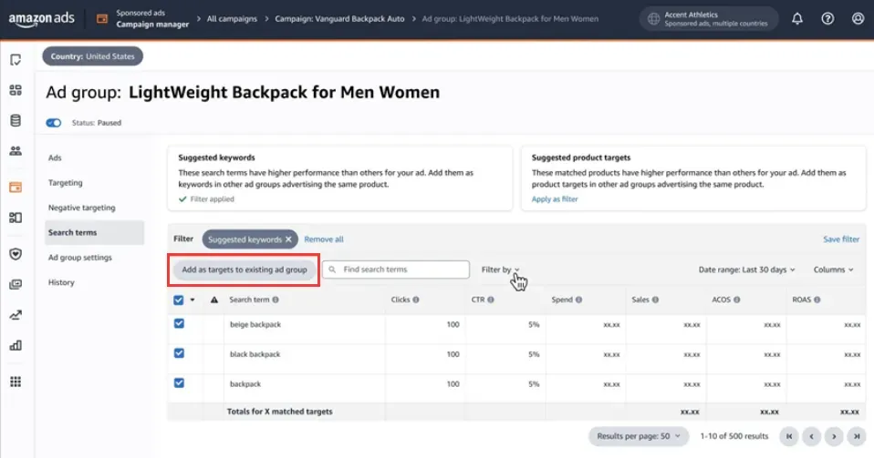Click Apply as filter under Suggested product targets
This screenshot has width=874, height=458.
pos(555,198)
